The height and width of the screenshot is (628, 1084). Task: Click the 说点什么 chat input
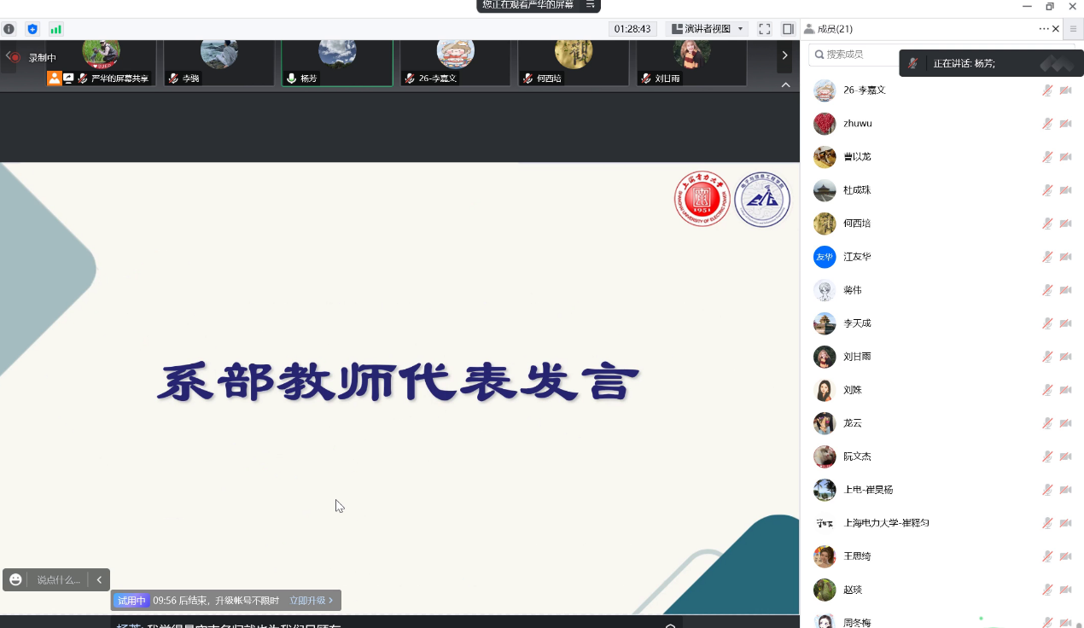click(58, 580)
